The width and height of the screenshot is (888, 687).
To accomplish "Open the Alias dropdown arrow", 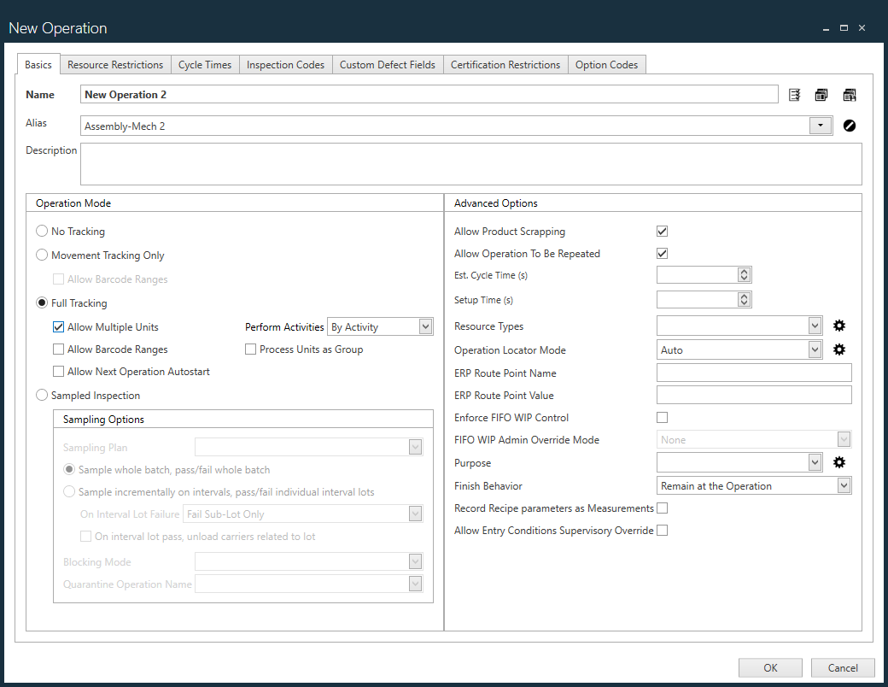I will pos(821,125).
